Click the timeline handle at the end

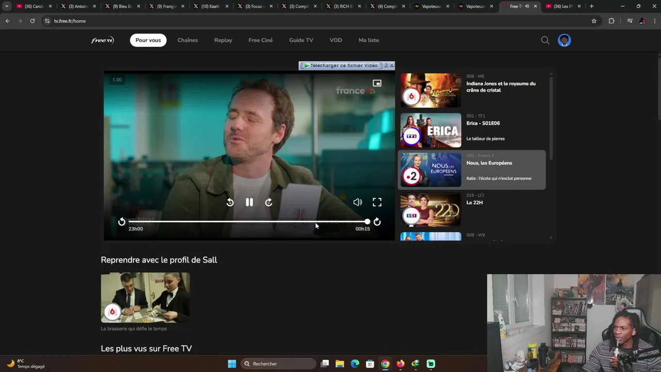tap(367, 222)
